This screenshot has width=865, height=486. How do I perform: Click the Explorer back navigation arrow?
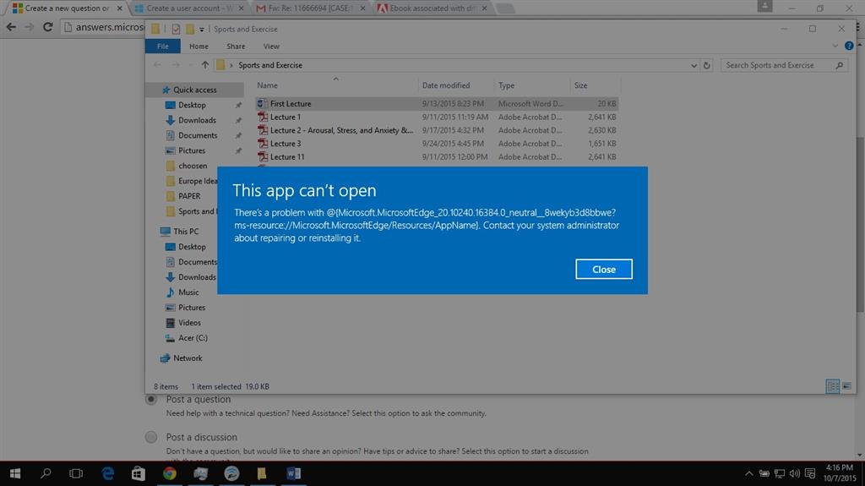pos(157,65)
